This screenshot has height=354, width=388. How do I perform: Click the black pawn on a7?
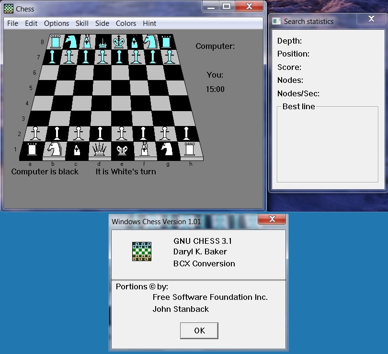52,57
